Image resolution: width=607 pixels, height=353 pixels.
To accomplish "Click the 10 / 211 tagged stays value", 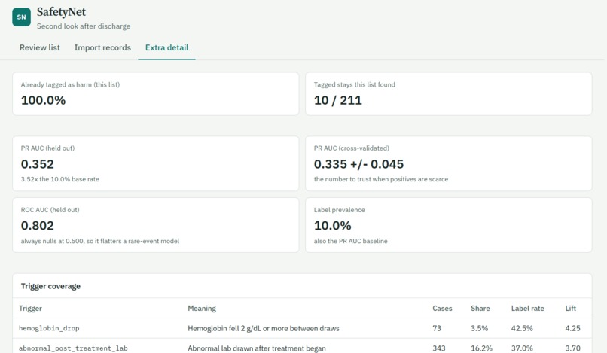I will [337, 100].
